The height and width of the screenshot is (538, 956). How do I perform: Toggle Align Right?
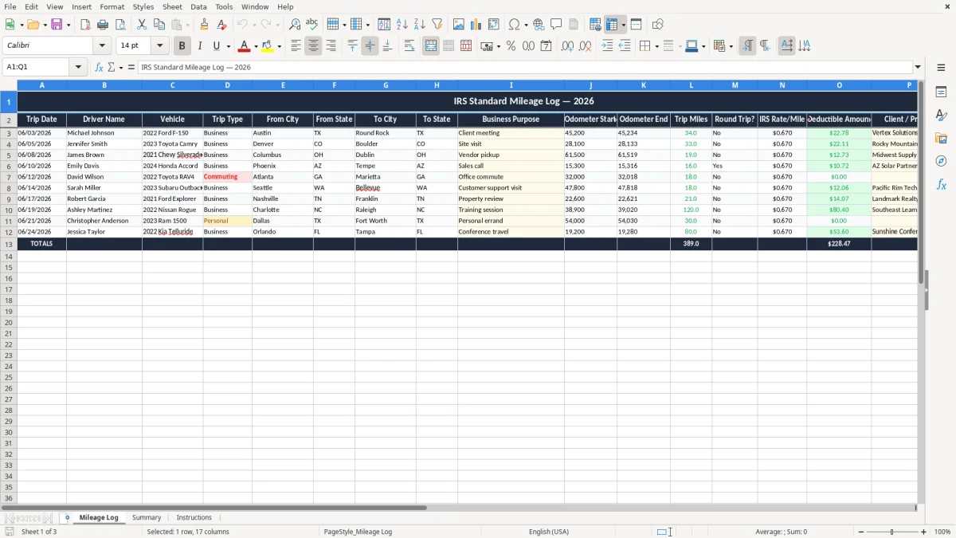click(x=331, y=46)
